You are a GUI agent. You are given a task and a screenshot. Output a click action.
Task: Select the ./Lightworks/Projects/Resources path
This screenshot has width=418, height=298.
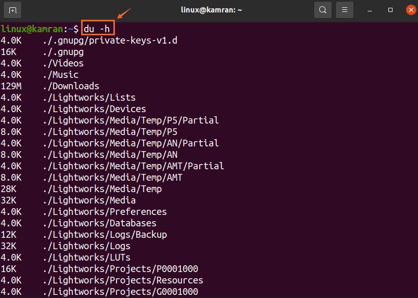[x=123, y=281]
